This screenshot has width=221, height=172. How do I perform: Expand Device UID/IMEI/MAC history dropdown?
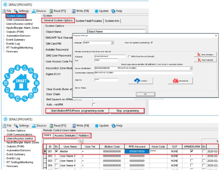pyautogui.click(x=191, y=68)
